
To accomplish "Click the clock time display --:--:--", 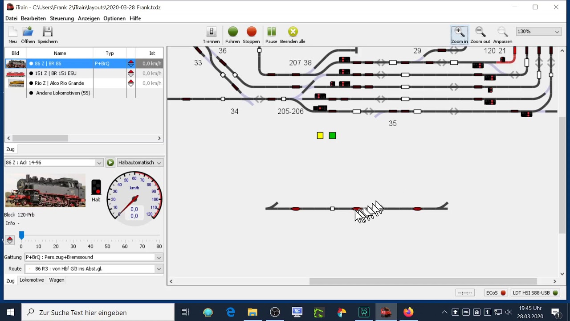I will pyautogui.click(x=465, y=293).
